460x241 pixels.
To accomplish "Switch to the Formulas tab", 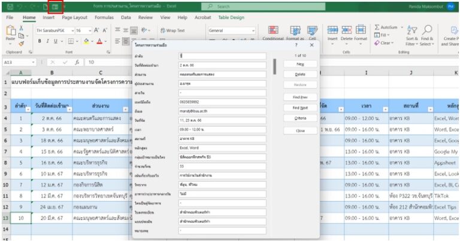I will tap(108, 18).
